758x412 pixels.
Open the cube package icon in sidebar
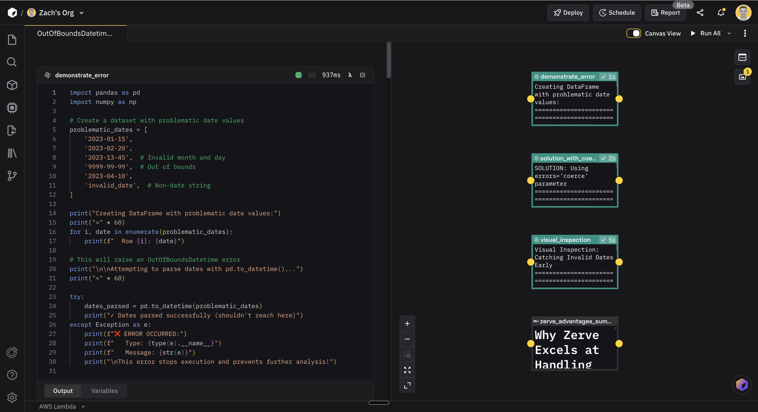(12, 85)
